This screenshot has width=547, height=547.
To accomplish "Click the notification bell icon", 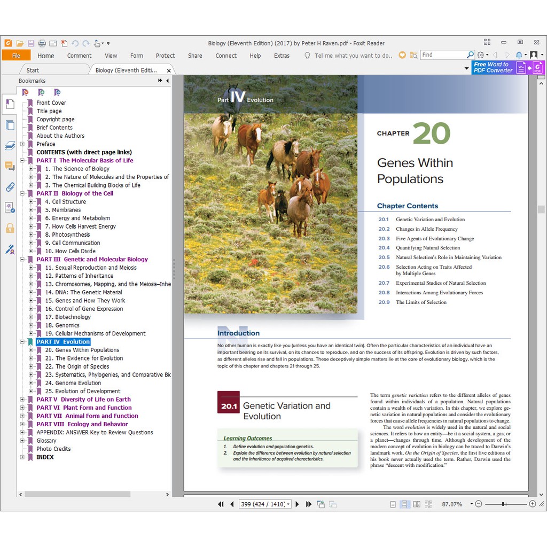I will [x=518, y=55].
